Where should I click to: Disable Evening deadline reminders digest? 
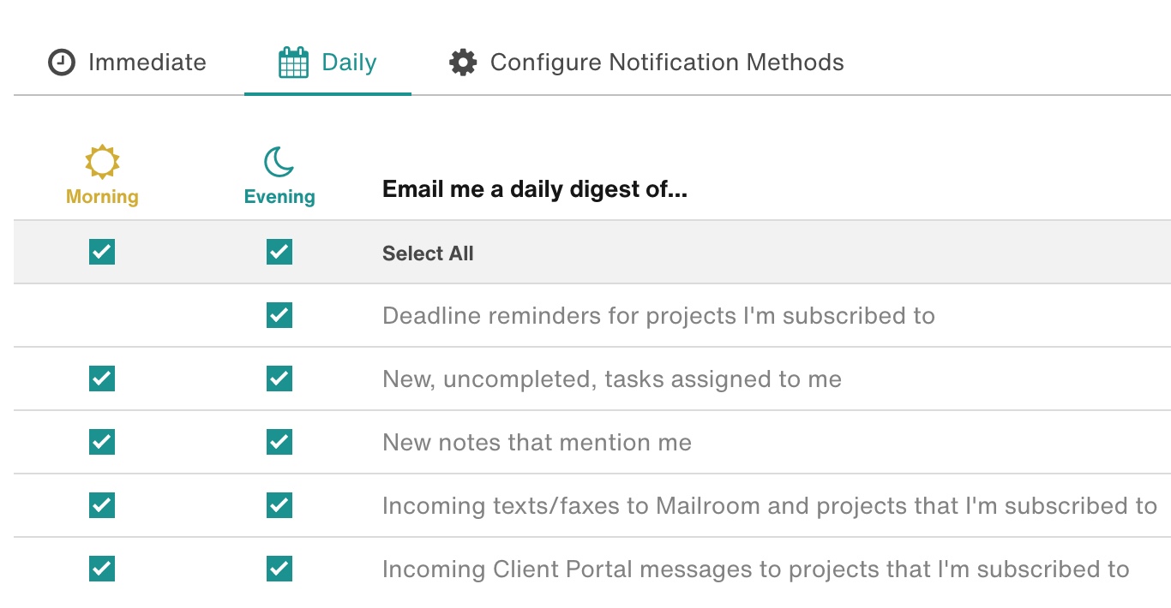click(x=279, y=315)
